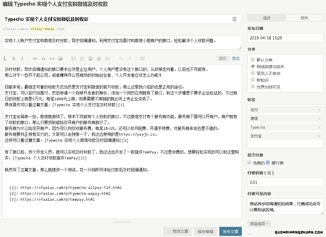Create a bulleted list from the toolbar

[x=82, y=59]
